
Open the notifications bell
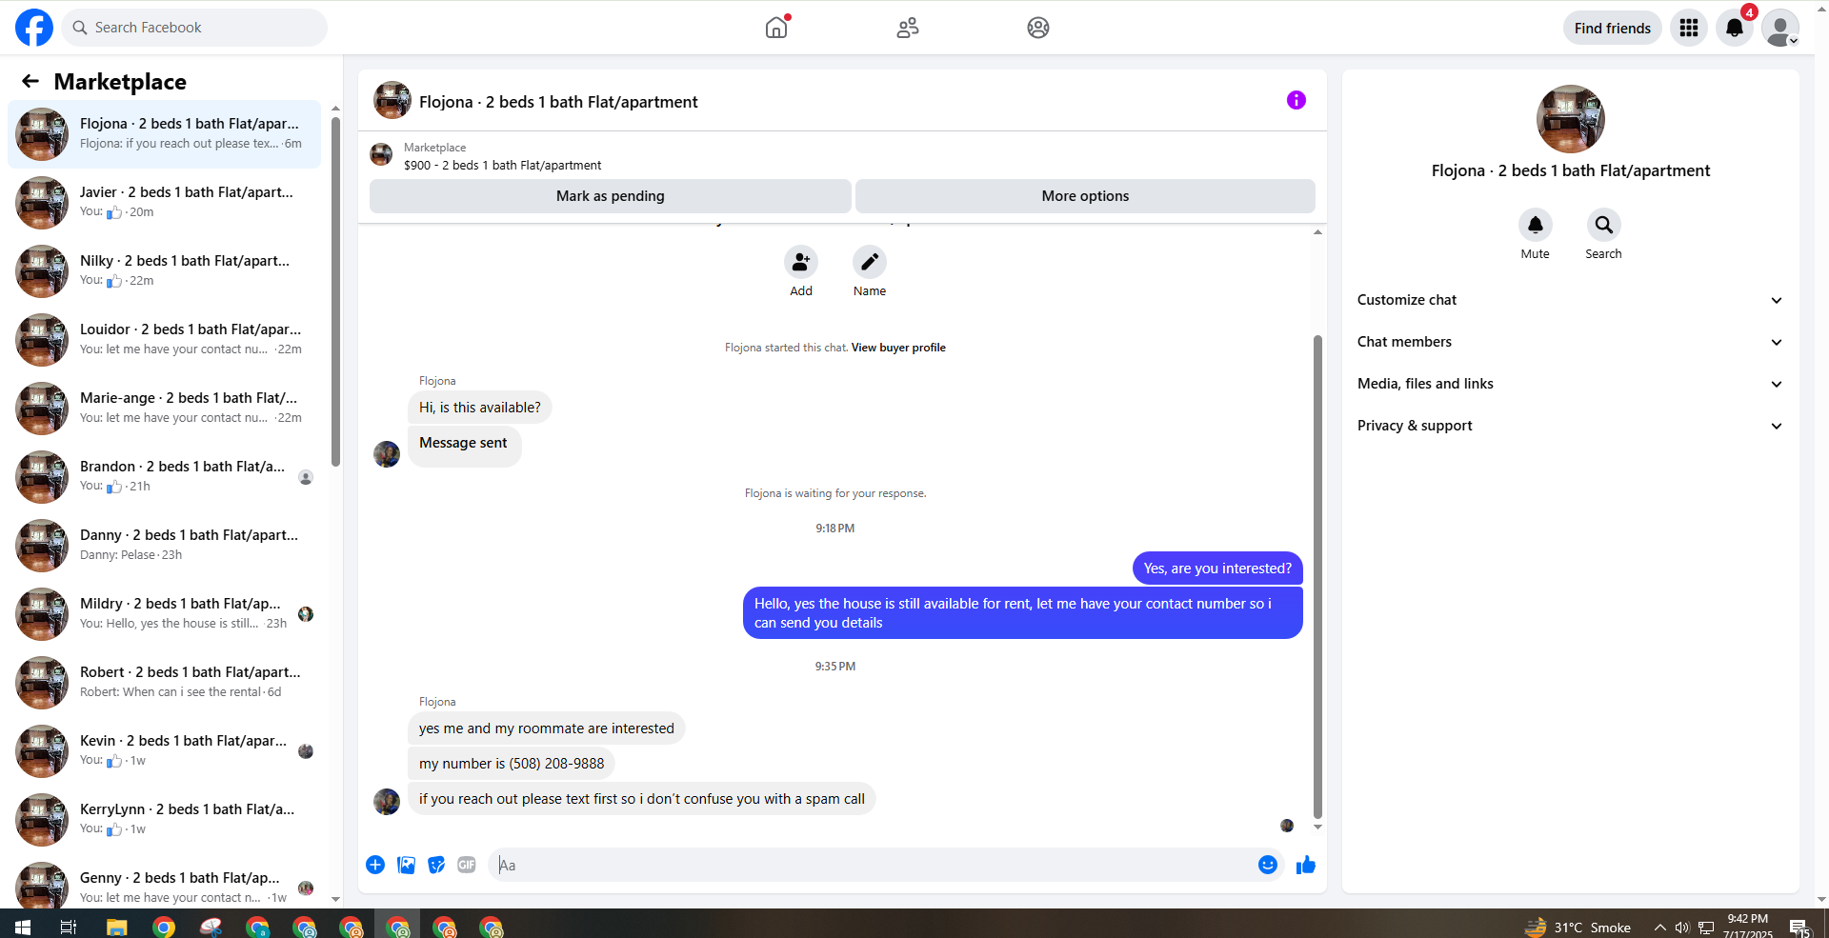[x=1735, y=28]
